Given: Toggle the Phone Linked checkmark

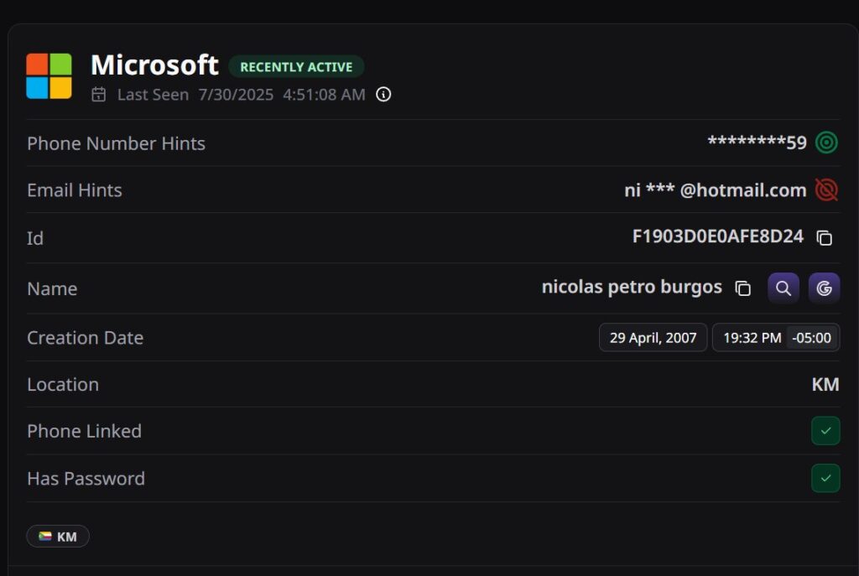Looking at the screenshot, I should 825,431.
